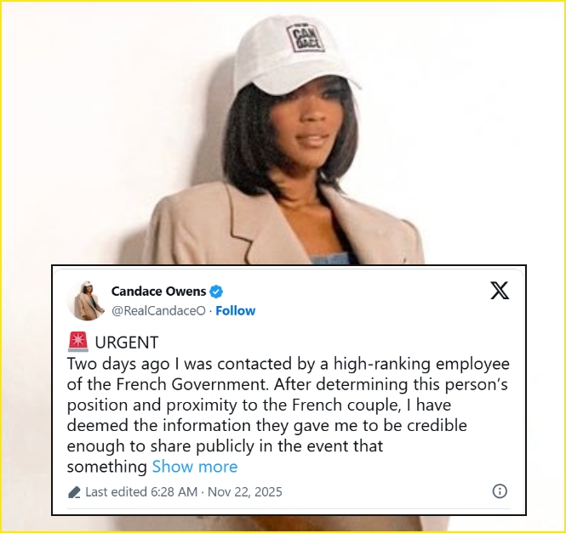Screen dimensions: 566x533
Task: Click the red siren emoji before URGENT
Action: tap(78, 342)
